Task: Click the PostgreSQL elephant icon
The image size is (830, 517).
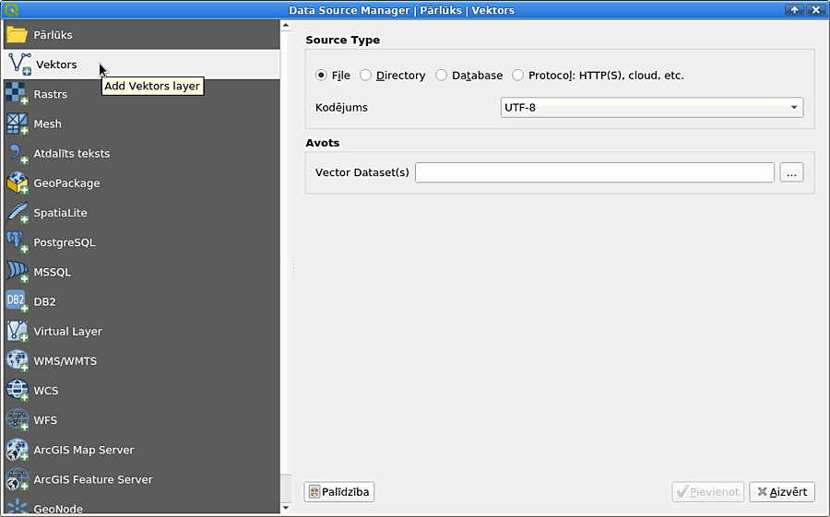Action: coord(17,242)
